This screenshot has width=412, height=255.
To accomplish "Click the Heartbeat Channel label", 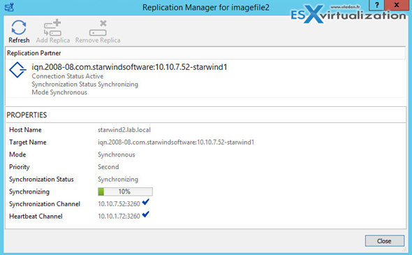I will pos(36,217).
